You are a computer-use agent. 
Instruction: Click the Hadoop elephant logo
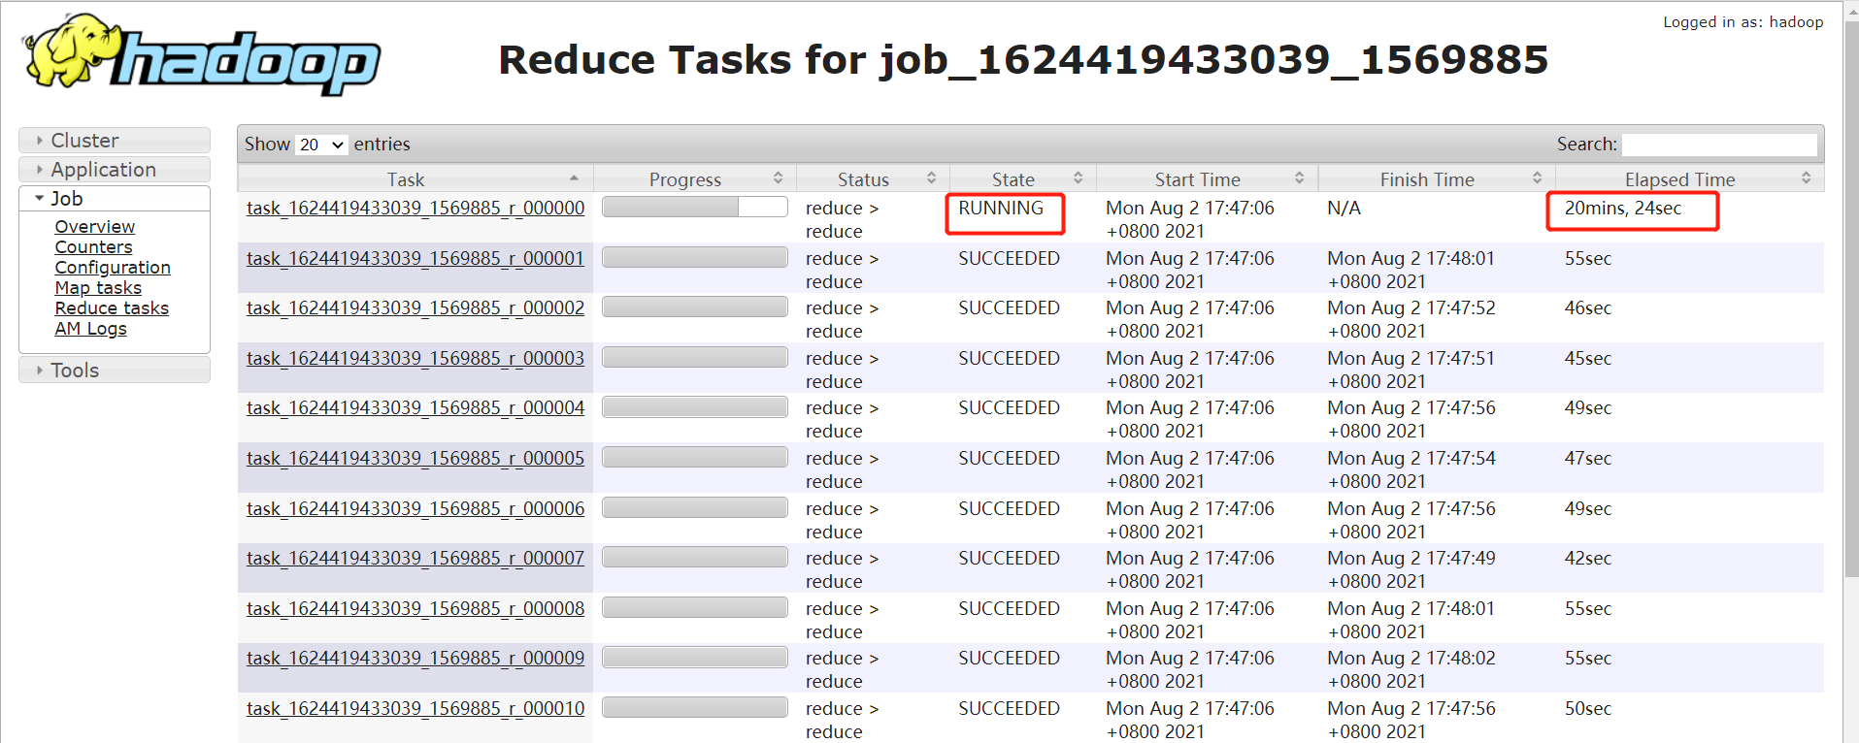click(201, 54)
